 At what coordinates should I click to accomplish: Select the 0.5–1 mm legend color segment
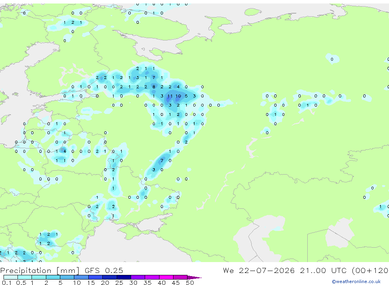click(25, 277)
